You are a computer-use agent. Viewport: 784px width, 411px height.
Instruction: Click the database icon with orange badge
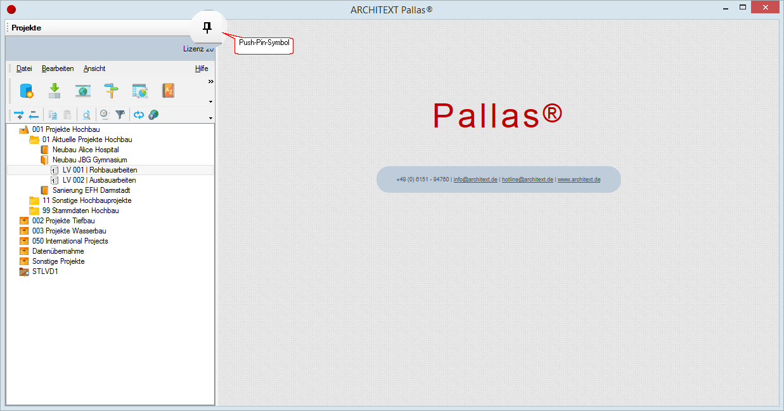pos(26,91)
